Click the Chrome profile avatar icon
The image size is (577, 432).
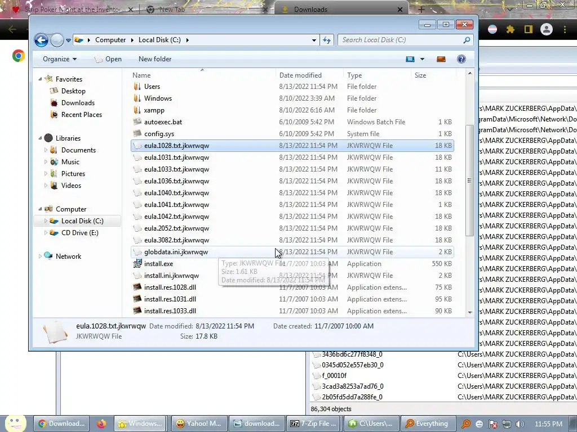pyautogui.click(x=547, y=29)
